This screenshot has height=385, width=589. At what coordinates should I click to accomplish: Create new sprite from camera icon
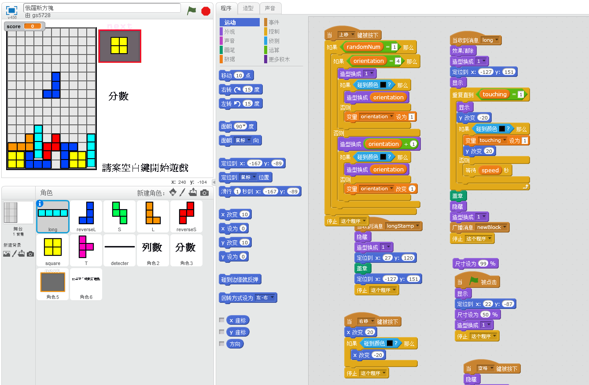coord(204,192)
